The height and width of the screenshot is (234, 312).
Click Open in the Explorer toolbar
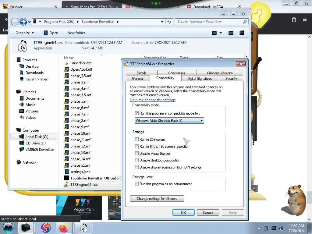pos(51,33)
